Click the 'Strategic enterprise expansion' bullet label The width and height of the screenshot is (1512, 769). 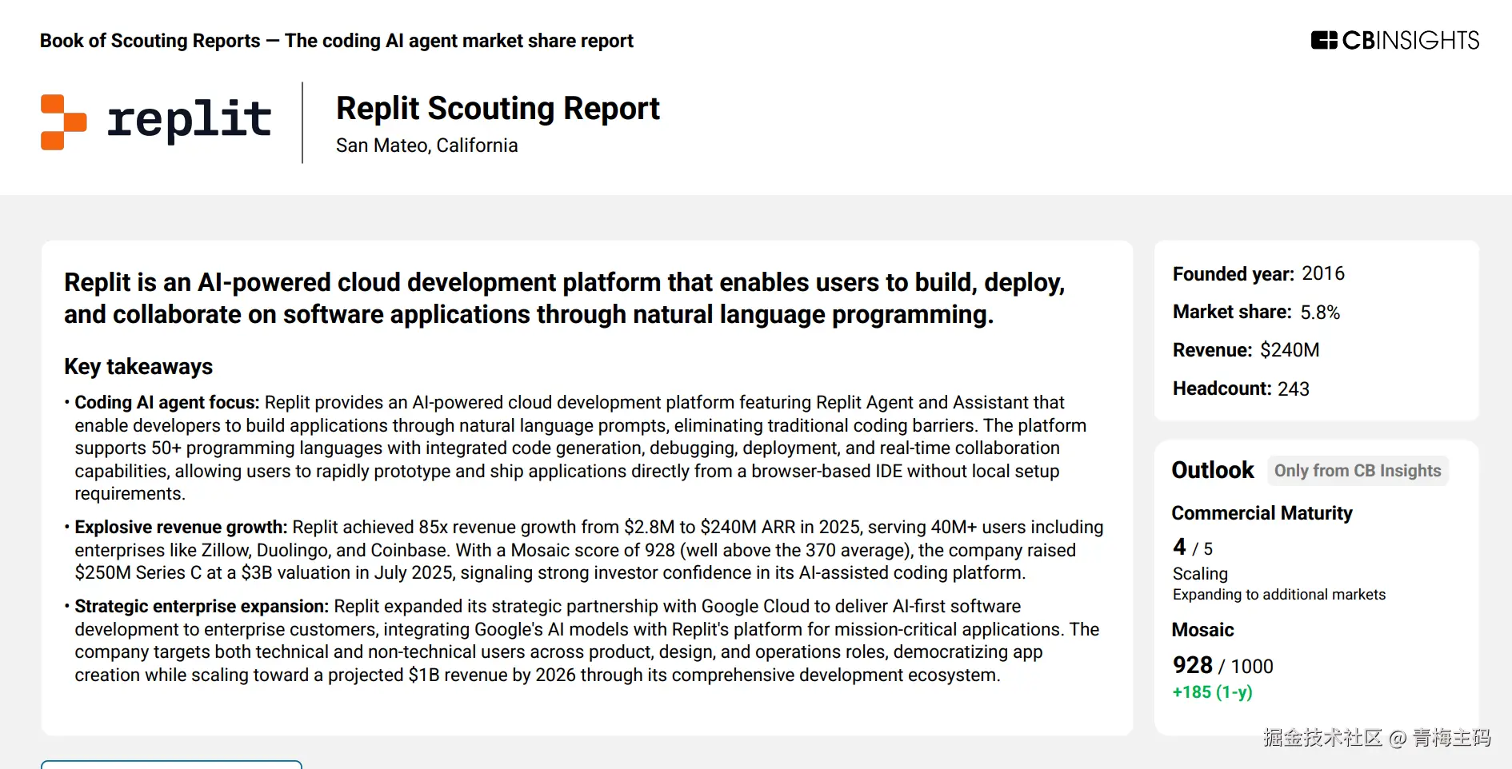click(202, 607)
